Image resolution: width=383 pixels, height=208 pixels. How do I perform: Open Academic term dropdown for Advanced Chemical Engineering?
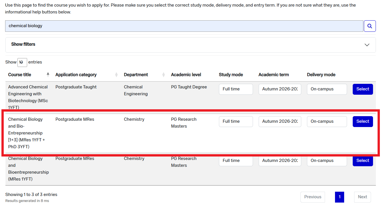tap(280, 89)
